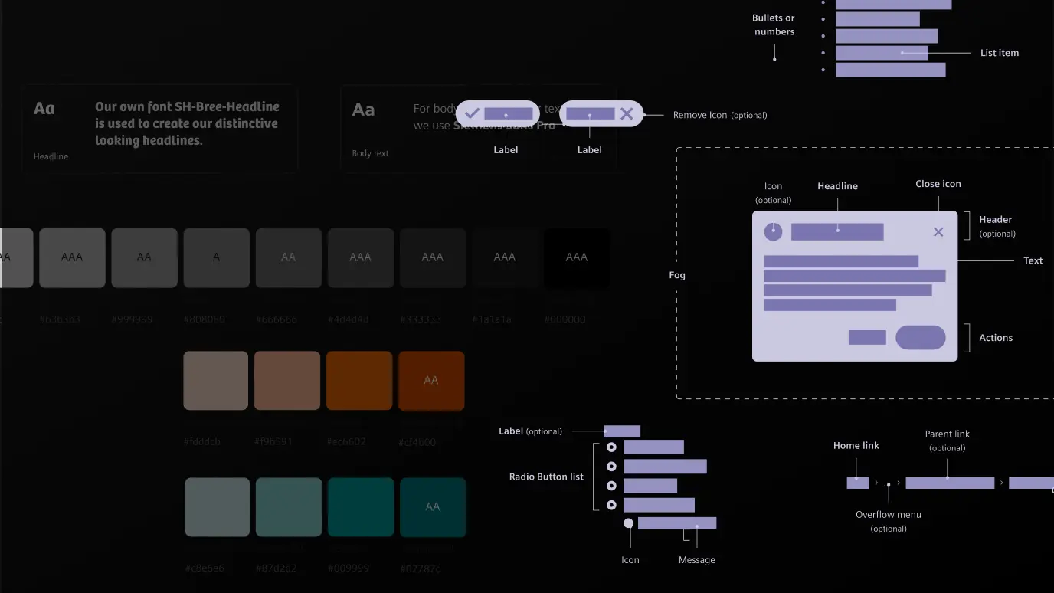Open the Home link breadcrumb item
The width and height of the screenshot is (1054, 593).
857,483
